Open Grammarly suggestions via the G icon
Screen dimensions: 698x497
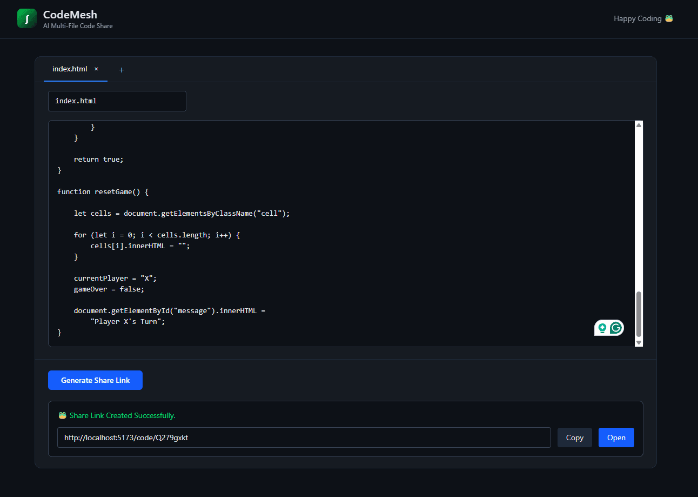tap(616, 327)
